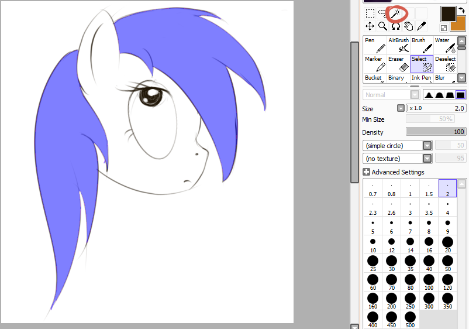Expand the Advanced Settings section

click(x=366, y=172)
